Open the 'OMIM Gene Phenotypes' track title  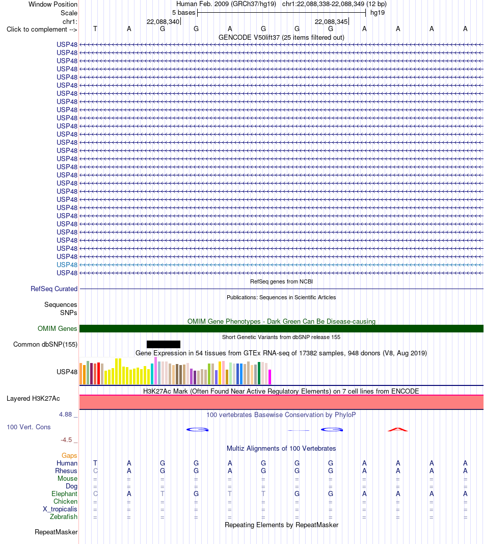tap(281, 321)
